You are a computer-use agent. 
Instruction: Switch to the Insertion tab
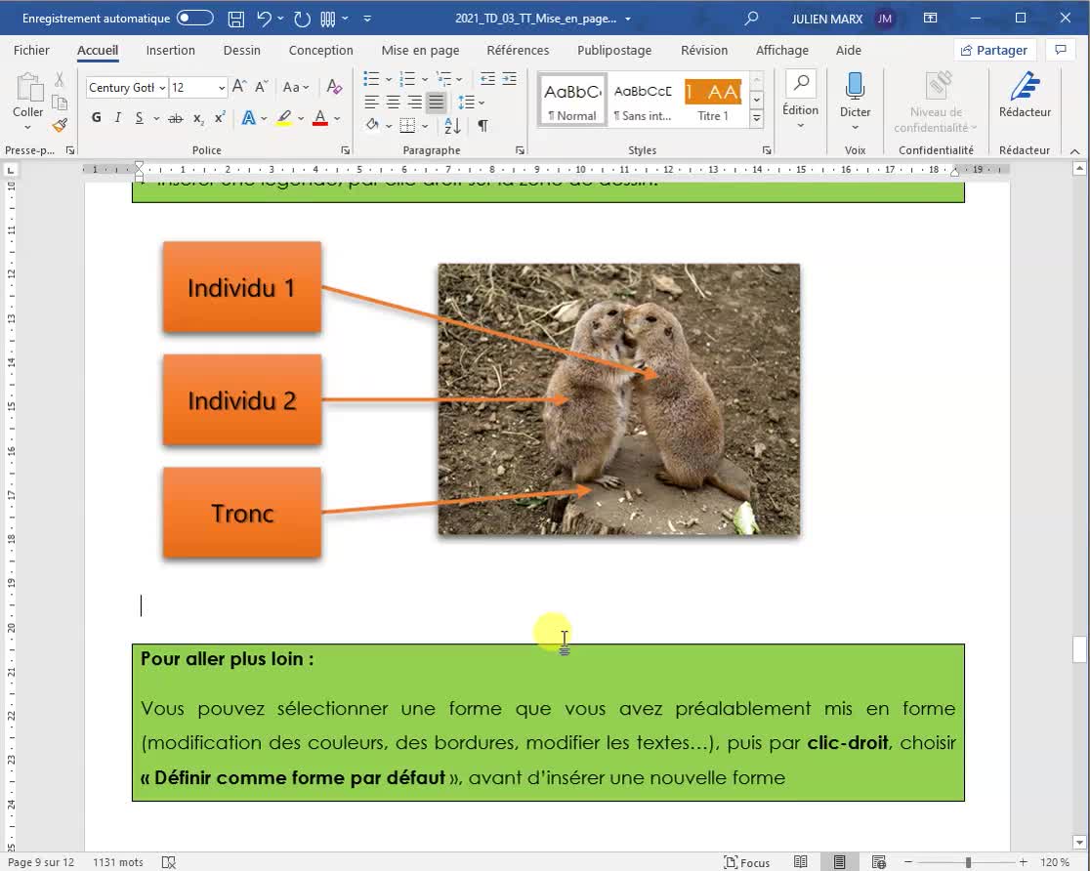coord(171,50)
